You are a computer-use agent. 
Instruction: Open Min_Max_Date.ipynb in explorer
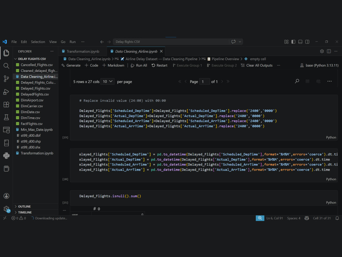(x=37, y=130)
